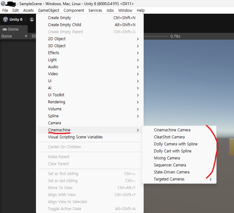Image resolution: width=234 pixels, height=213 pixels.
Task: Choose Visual Scripting Scene Variables
Action: click(91, 137)
